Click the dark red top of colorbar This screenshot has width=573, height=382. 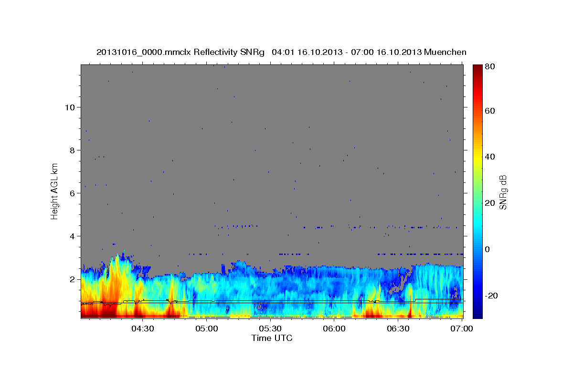pyautogui.click(x=477, y=68)
